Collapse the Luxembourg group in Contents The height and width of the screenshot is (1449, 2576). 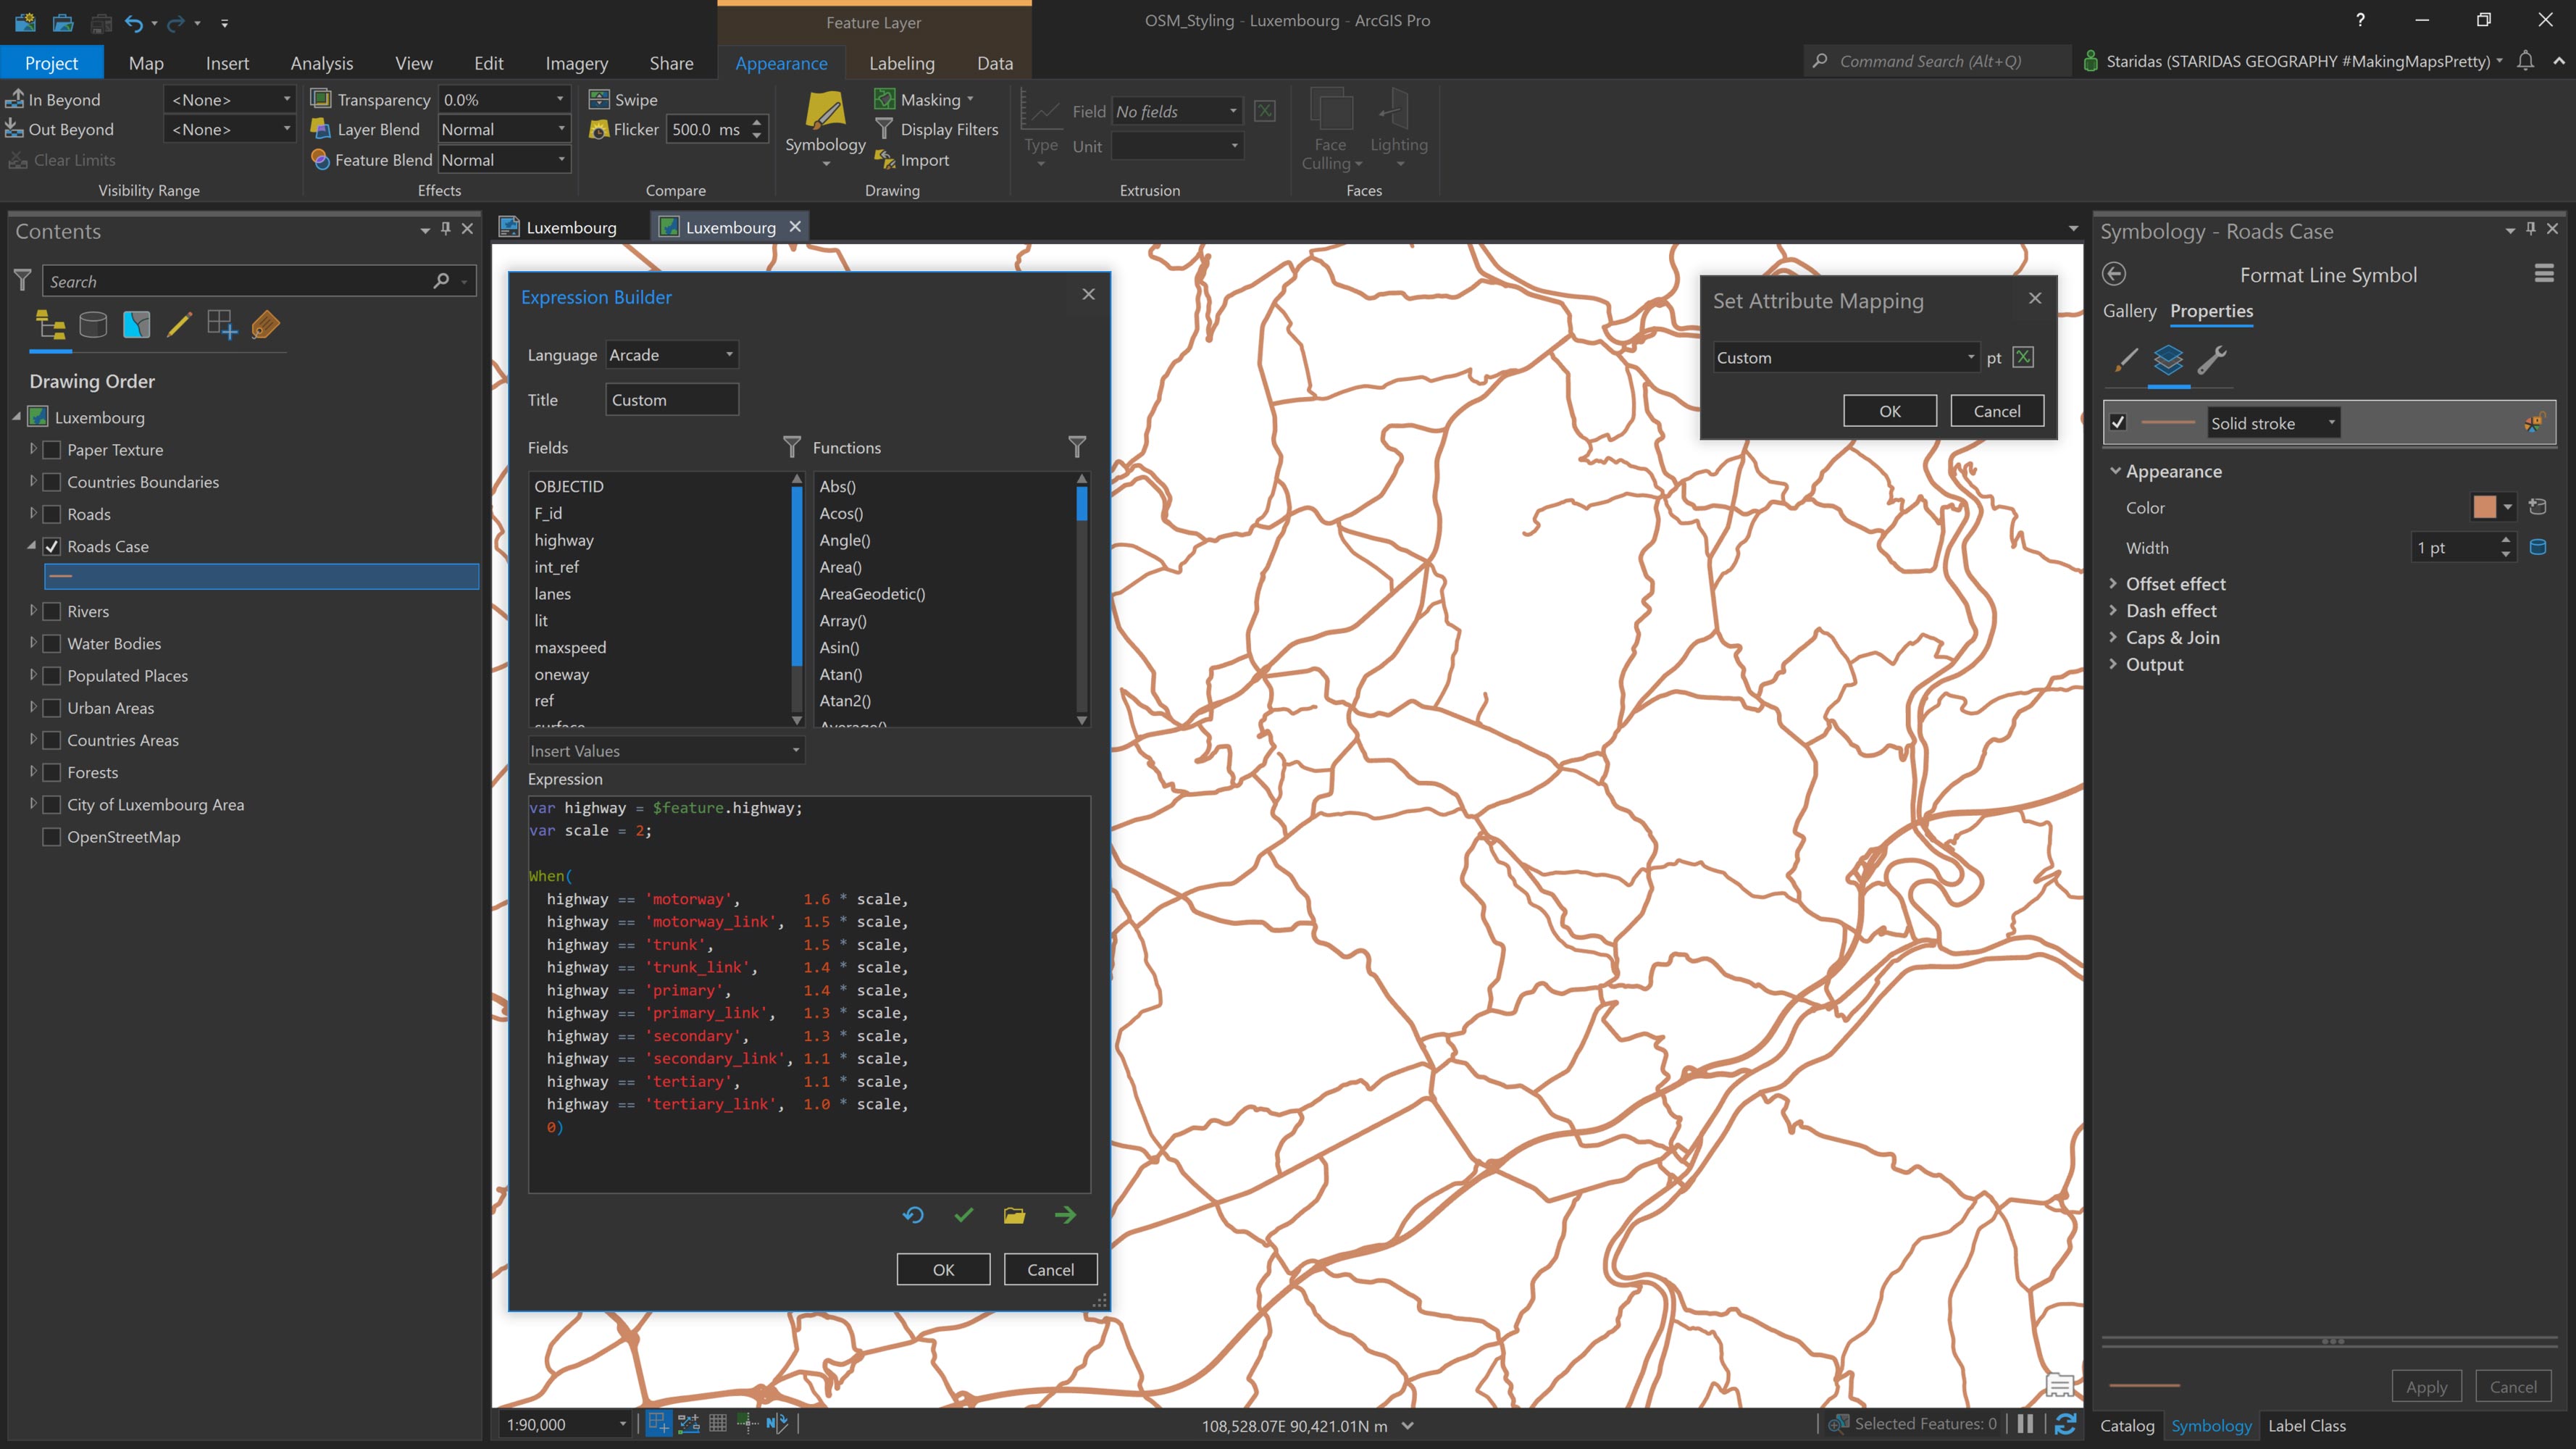click(x=16, y=417)
